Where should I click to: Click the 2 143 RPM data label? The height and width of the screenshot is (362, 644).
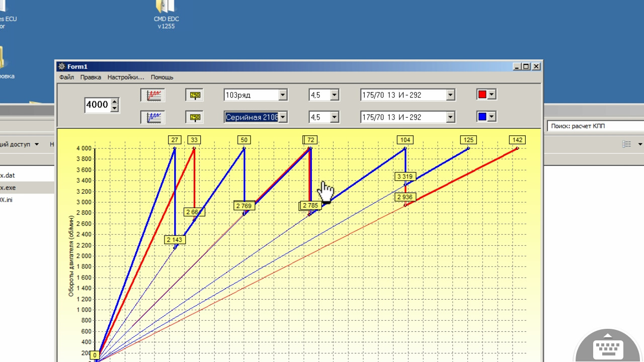(x=175, y=240)
